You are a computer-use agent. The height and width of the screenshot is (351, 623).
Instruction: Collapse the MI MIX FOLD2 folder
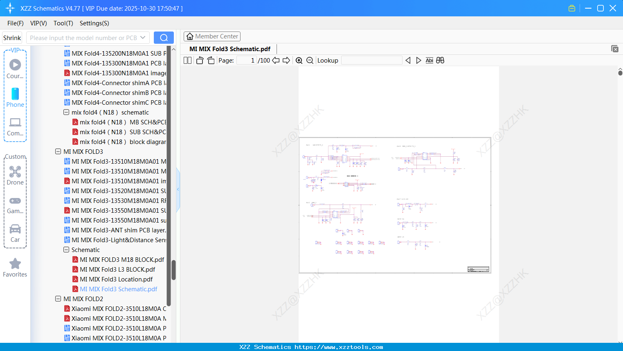coord(58,299)
